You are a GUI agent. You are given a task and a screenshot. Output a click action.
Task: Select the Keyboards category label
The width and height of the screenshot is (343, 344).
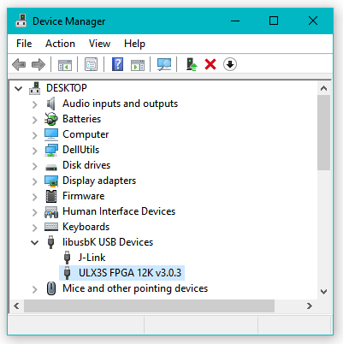pyautogui.click(x=86, y=227)
